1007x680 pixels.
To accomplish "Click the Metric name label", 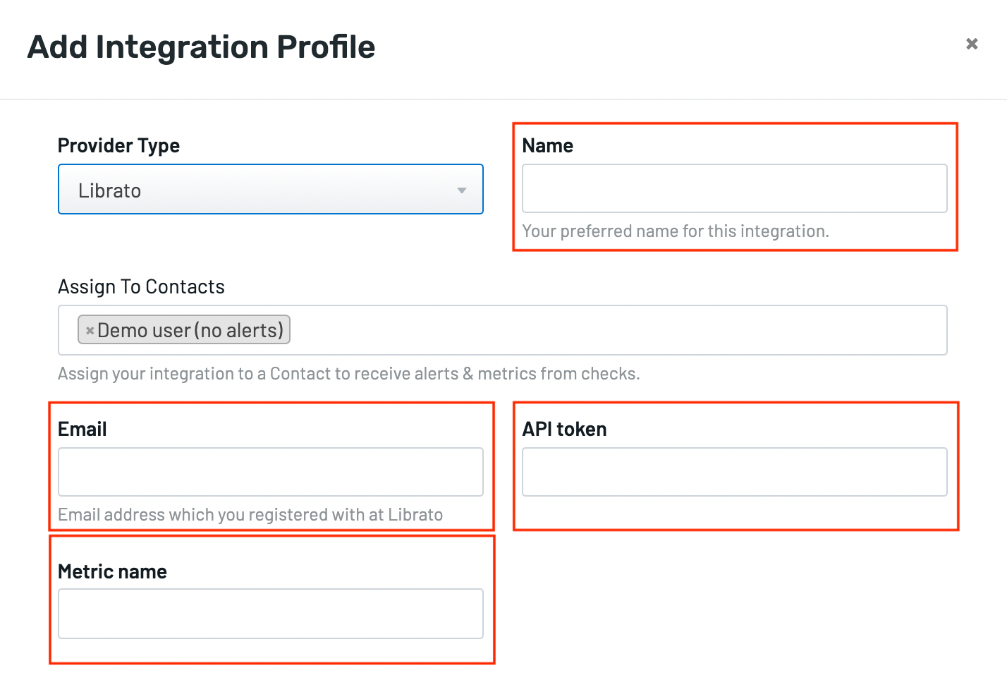I will [x=112, y=571].
